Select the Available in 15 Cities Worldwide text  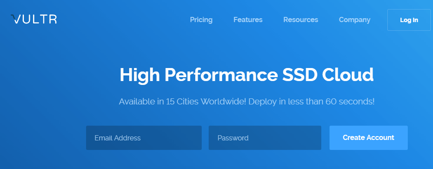(183, 101)
